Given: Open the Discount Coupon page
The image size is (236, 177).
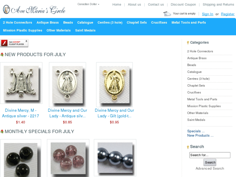Looking at the screenshot, I should point(183,5).
